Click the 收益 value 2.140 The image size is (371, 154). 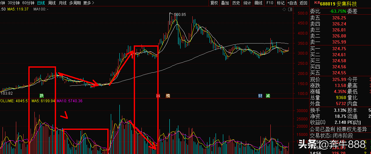coord(340,123)
